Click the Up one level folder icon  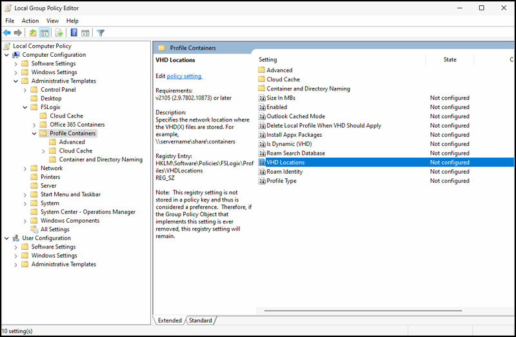pos(33,33)
